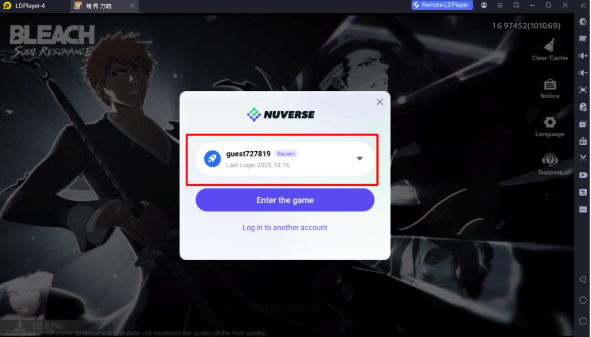Click the volume up icon in sidebar
Screen dimensions: 591x337
pyautogui.click(x=583, y=56)
